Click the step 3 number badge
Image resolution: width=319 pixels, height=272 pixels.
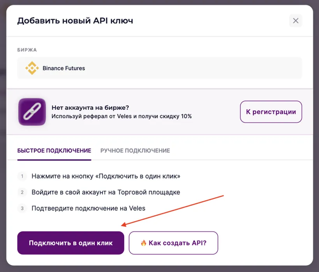pyautogui.click(x=22, y=208)
